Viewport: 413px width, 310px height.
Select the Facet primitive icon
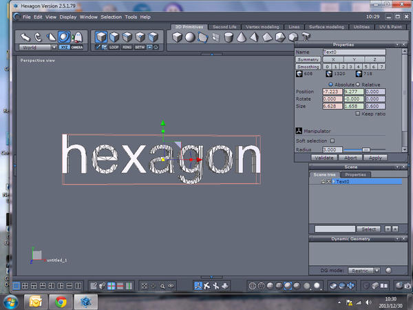[202, 37]
